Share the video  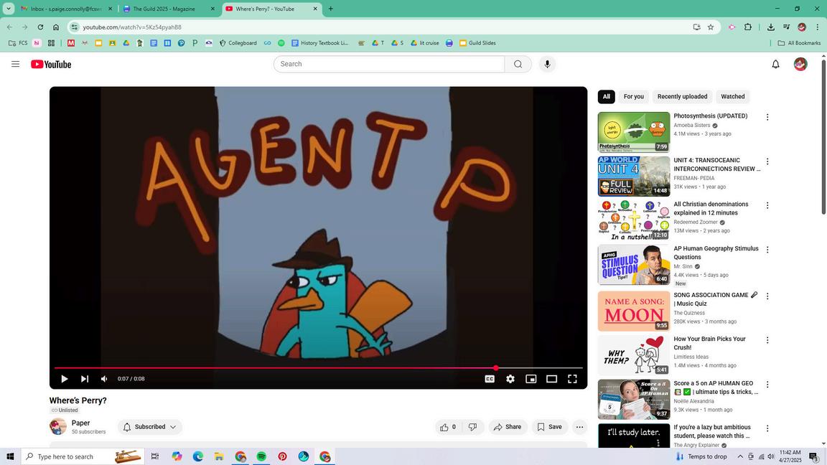pyautogui.click(x=508, y=427)
